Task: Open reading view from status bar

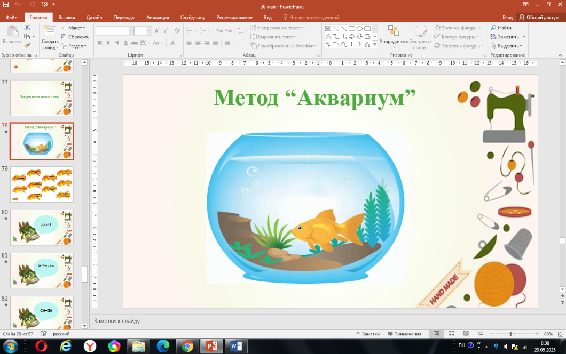Action: tap(466, 334)
